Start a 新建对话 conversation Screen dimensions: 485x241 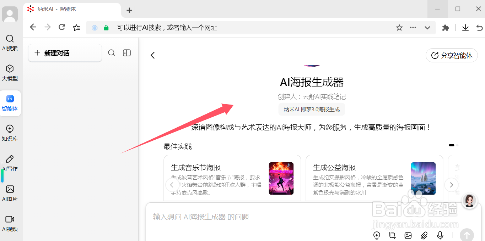(65, 53)
